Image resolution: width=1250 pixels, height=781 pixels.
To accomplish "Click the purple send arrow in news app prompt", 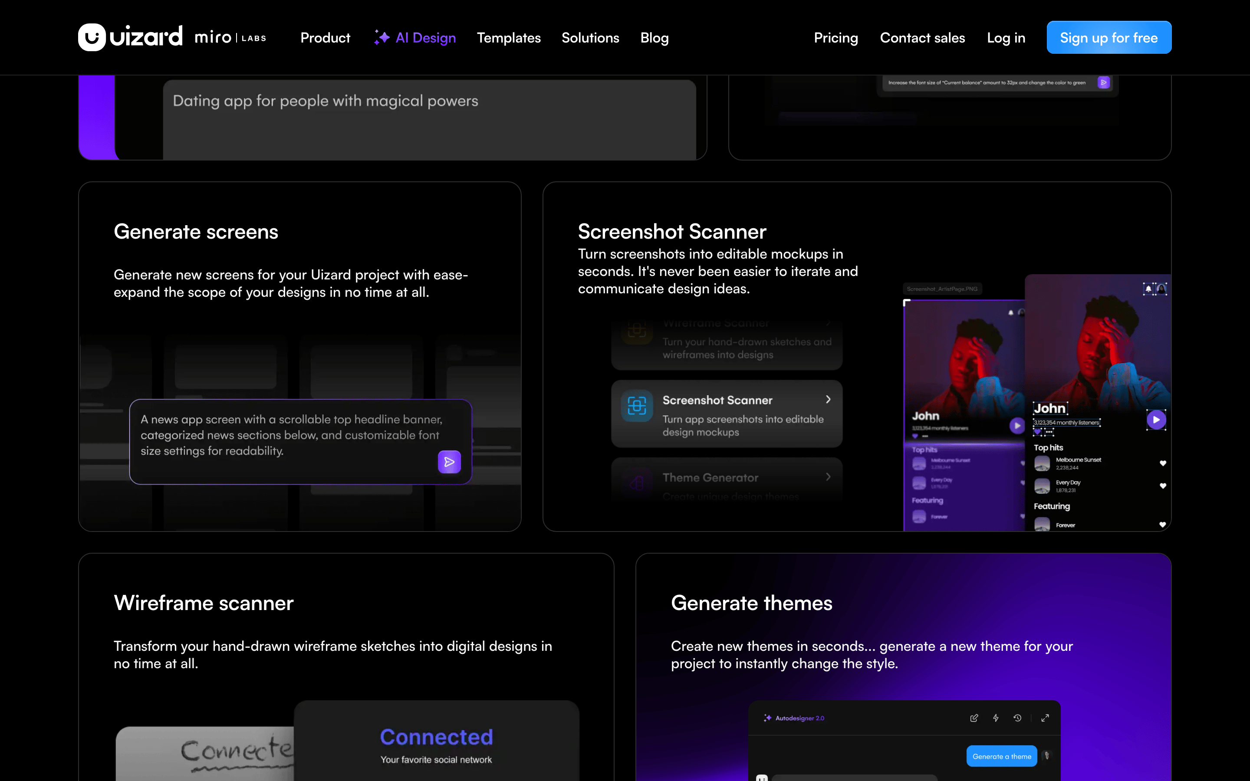I will click(449, 462).
